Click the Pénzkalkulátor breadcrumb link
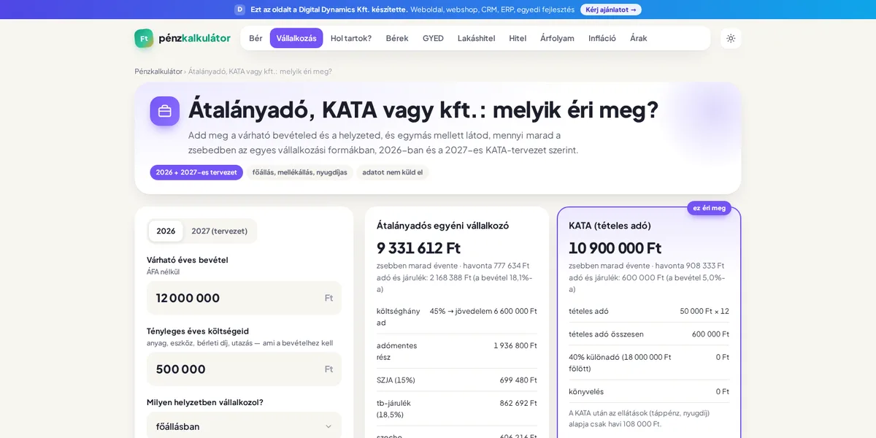The width and height of the screenshot is (876, 438). click(158, 72)
